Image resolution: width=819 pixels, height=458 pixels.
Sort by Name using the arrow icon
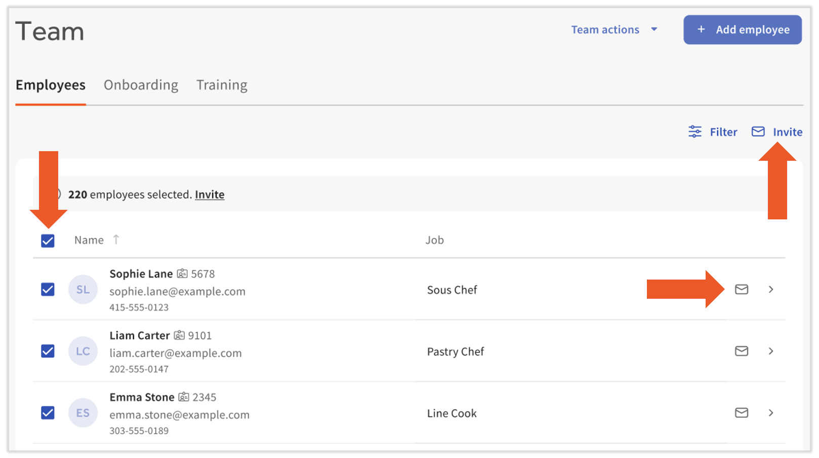pyautogui.click(x=116, y=240)
